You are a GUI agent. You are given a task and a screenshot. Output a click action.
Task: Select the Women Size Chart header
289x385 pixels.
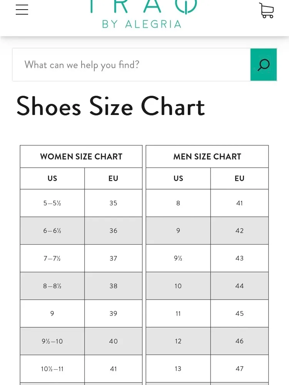(x=81, y=157)
